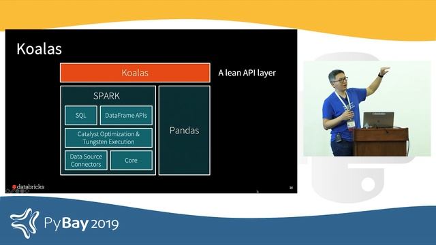Click the databricks logo on the slide

click(x=29, y=186)
